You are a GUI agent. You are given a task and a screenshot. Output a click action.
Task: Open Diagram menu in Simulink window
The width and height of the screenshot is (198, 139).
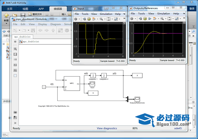point(56,24)
